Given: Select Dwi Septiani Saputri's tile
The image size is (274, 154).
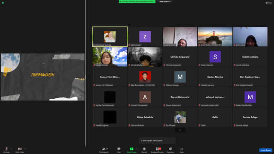Looking at the screenshot, I should tap(250, 77).
